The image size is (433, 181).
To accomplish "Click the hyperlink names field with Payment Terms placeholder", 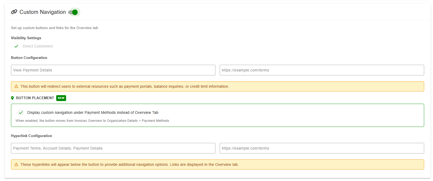I will [x=113, y=148].
